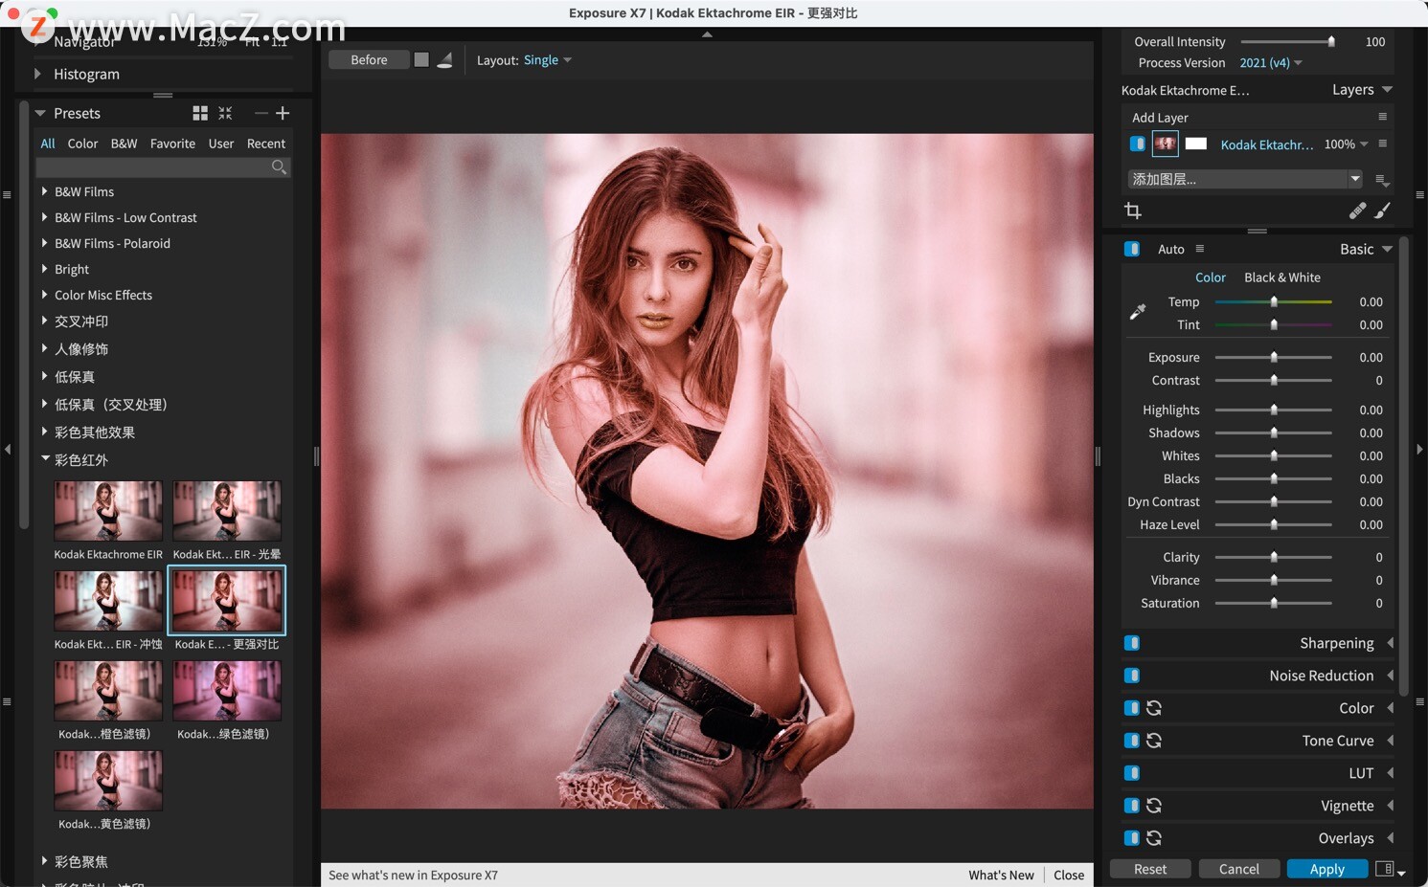1428x887 pixels.
Task: Adjust the Saturation slider
Action: click(x=1274, y=603)
